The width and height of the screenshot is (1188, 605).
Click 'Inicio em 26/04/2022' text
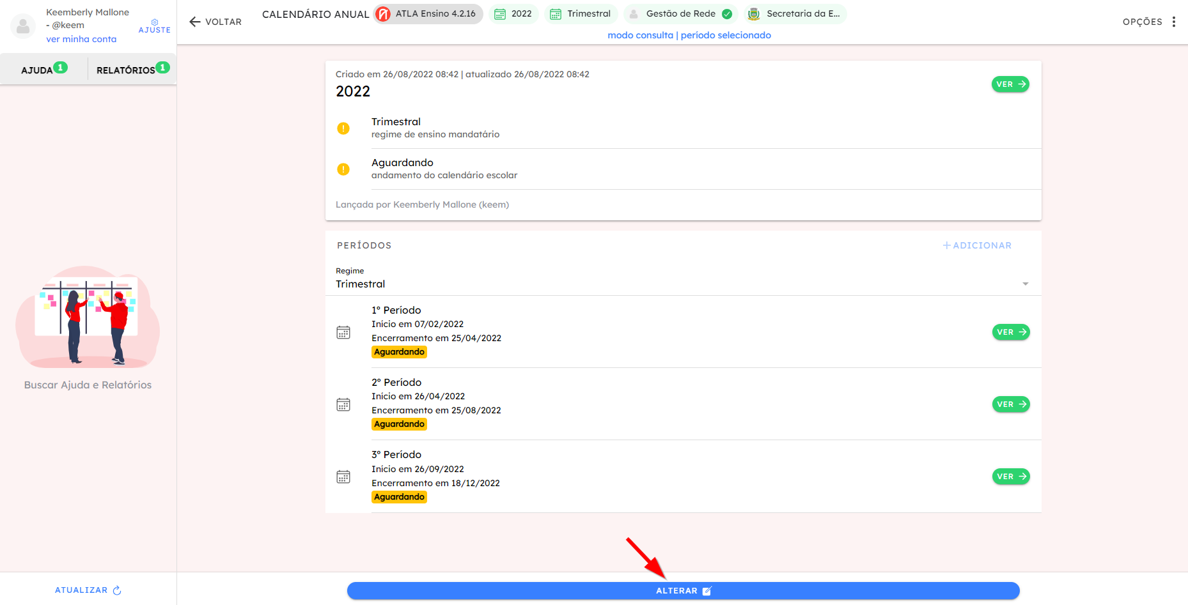(418, 396)
